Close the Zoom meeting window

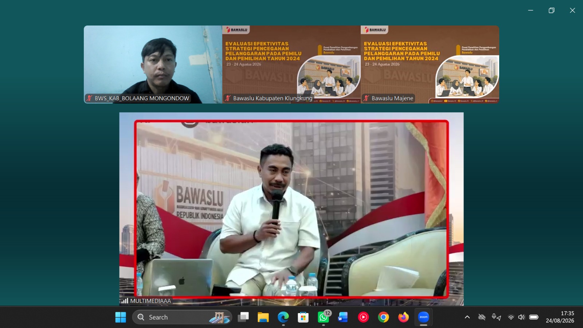572,10
